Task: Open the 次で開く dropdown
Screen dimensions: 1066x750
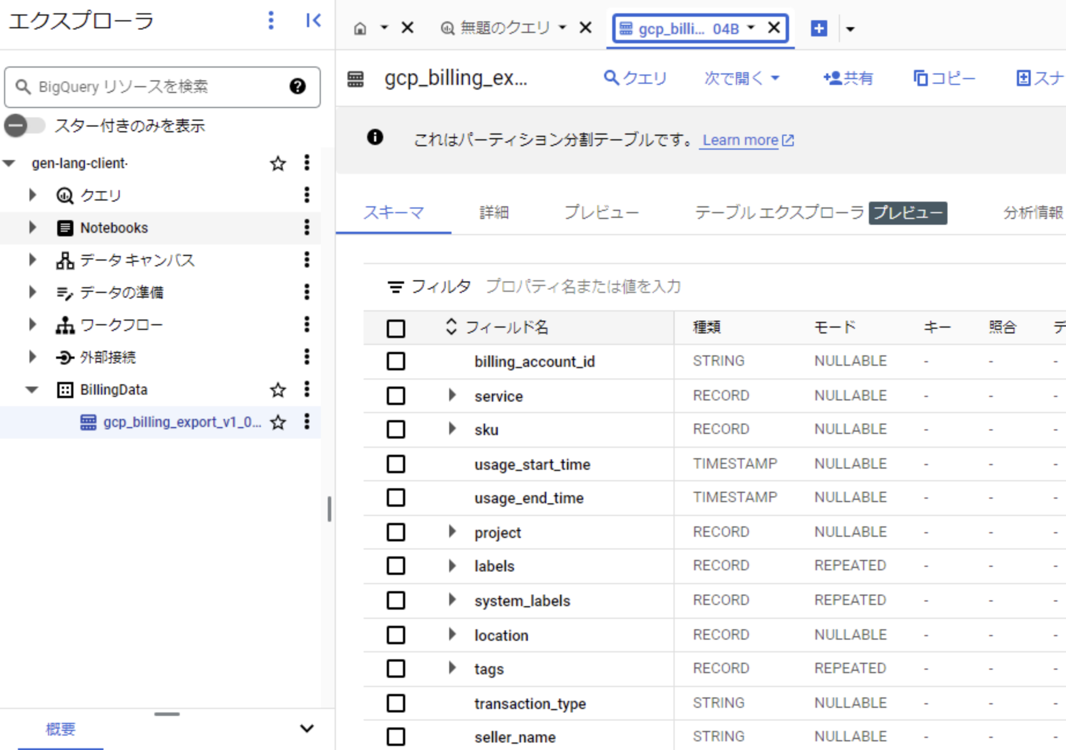Action: coord(742,78)
